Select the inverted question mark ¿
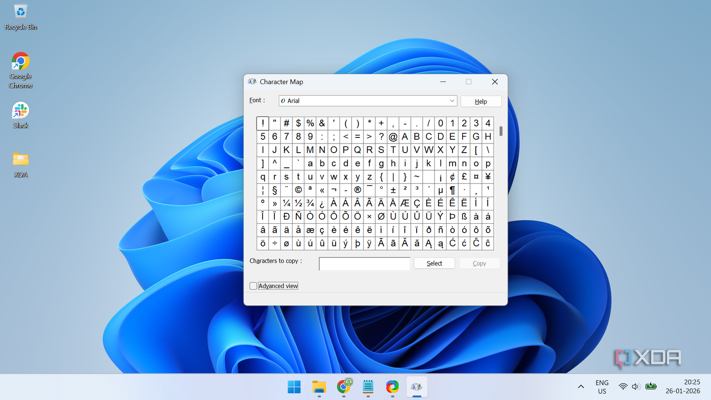Viewport: 711px width, 400px height. click(x=322, y=203)
